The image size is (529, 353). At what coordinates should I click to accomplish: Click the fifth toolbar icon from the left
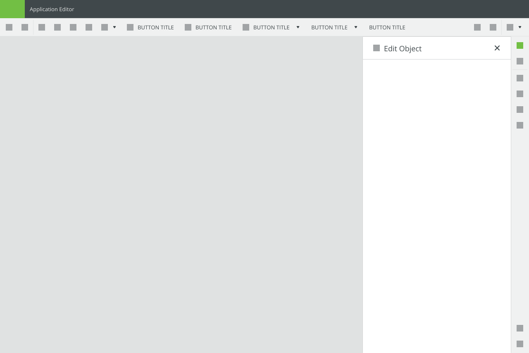pos(73,27)
